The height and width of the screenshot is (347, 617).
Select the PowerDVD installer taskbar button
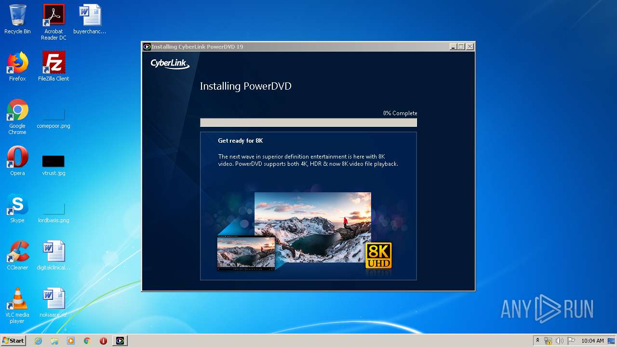(120, 341)
